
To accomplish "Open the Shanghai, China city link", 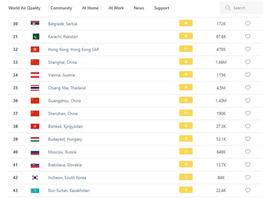I will 62,62.
